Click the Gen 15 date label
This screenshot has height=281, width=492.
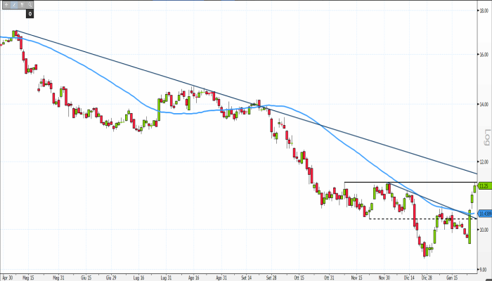coord(452,277)
